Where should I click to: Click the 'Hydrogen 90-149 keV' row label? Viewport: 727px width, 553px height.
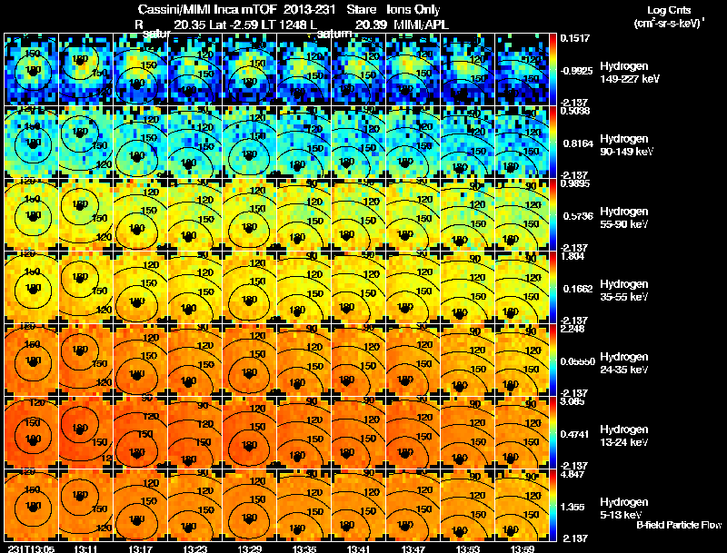[626, 145]
